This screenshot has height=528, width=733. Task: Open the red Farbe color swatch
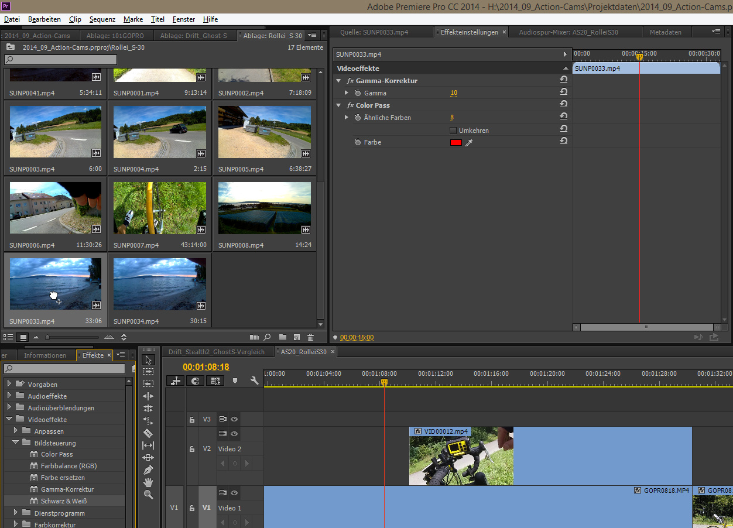pyautogui.click(x=455, y=142)
